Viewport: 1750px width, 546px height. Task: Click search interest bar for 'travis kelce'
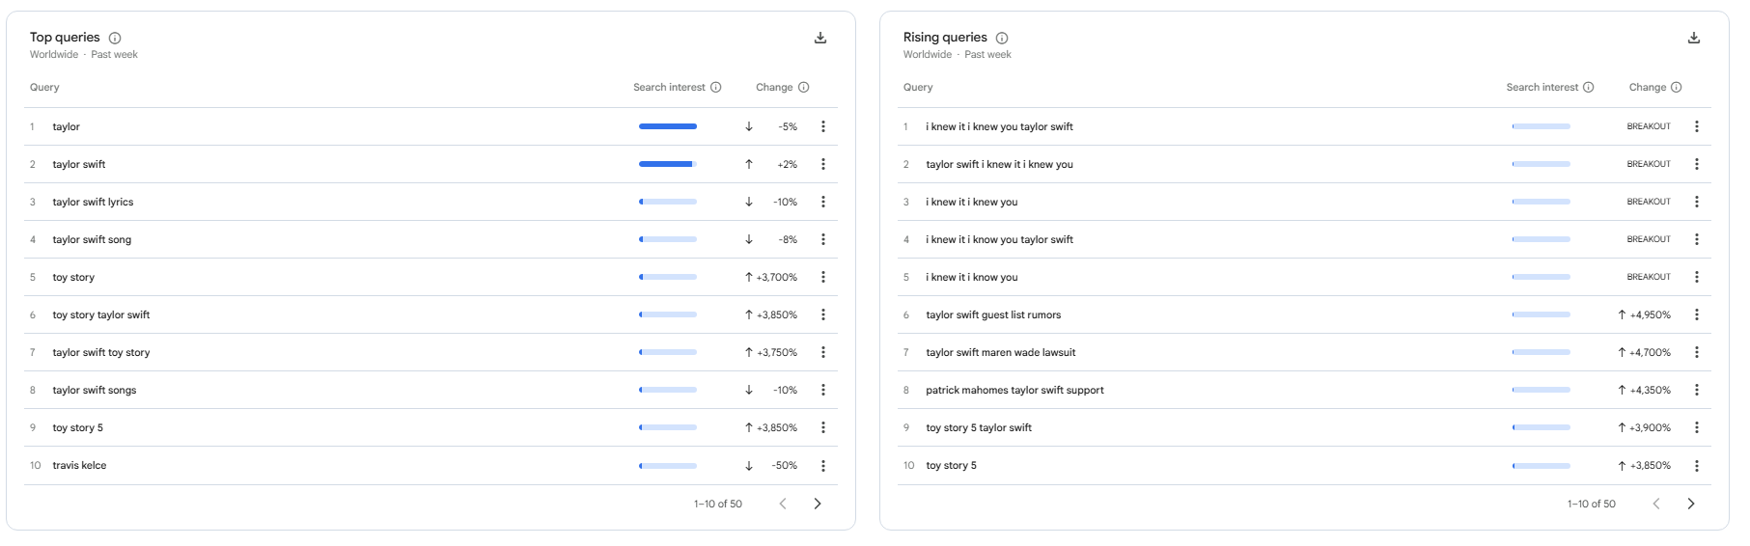(x=668, y=466)
